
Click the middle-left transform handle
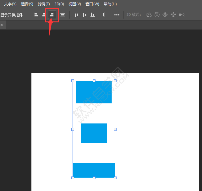point(73,129)
